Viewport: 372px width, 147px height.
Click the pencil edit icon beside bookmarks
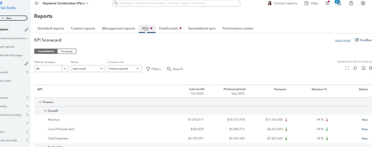click(x=27, y=30)
